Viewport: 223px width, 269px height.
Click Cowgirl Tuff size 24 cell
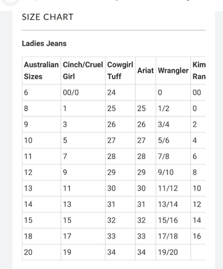point(111,92)
